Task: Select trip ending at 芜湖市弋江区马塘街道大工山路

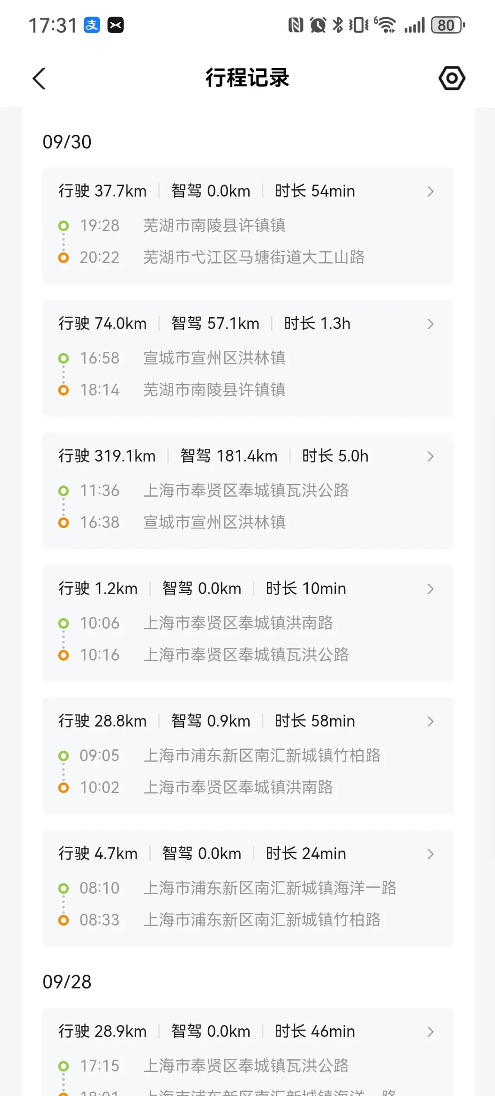Action: 254,257
